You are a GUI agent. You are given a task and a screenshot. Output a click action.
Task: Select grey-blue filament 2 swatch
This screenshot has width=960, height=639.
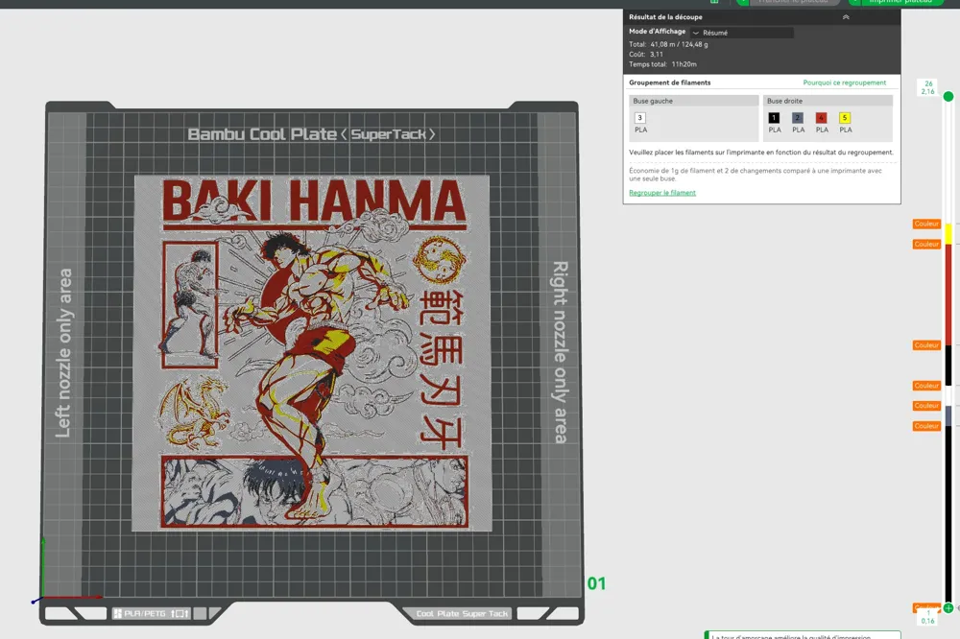(797, 117)
